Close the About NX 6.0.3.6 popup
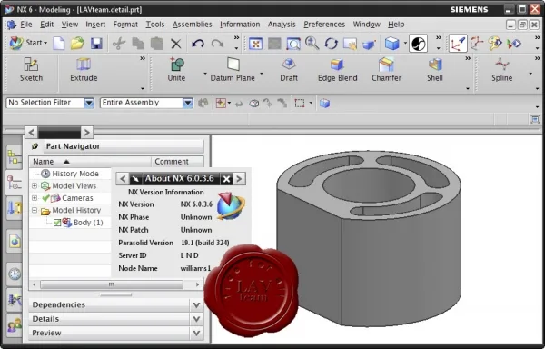The width and height of the screenshot is (545, 349). [x=226, y=179]
